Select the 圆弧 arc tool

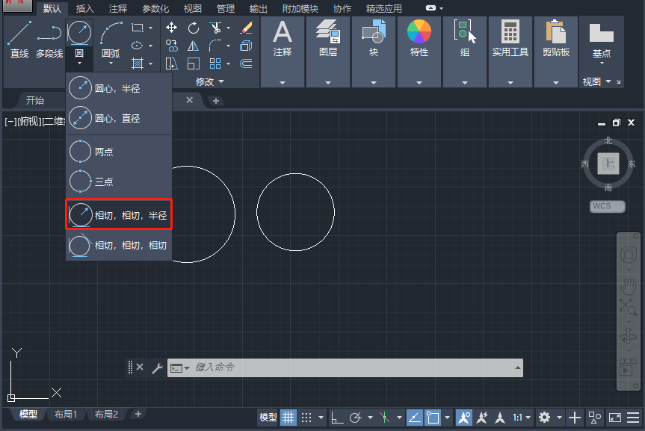point(111,39)
